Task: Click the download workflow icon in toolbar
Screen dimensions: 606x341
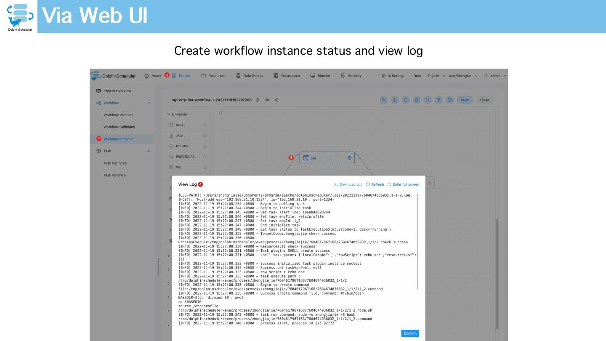Action: 395,100
